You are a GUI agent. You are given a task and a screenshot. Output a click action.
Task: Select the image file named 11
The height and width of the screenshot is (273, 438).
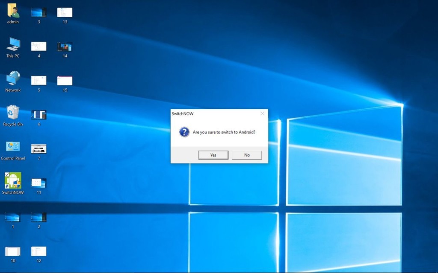coord(39,183)
